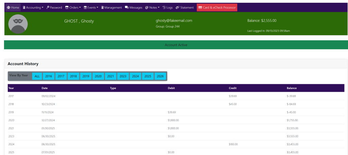This screenshot has height=155, width=348.
Task: Choose the 2026 year button
Action: coord(160,76)
